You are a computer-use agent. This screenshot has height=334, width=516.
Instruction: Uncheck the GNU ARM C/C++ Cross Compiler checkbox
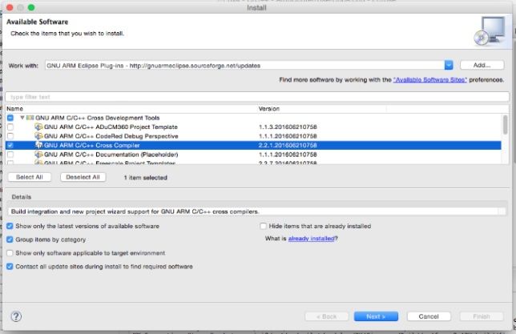coord(10,145)
